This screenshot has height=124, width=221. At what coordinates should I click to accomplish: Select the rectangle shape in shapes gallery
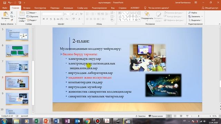(130, 13)
